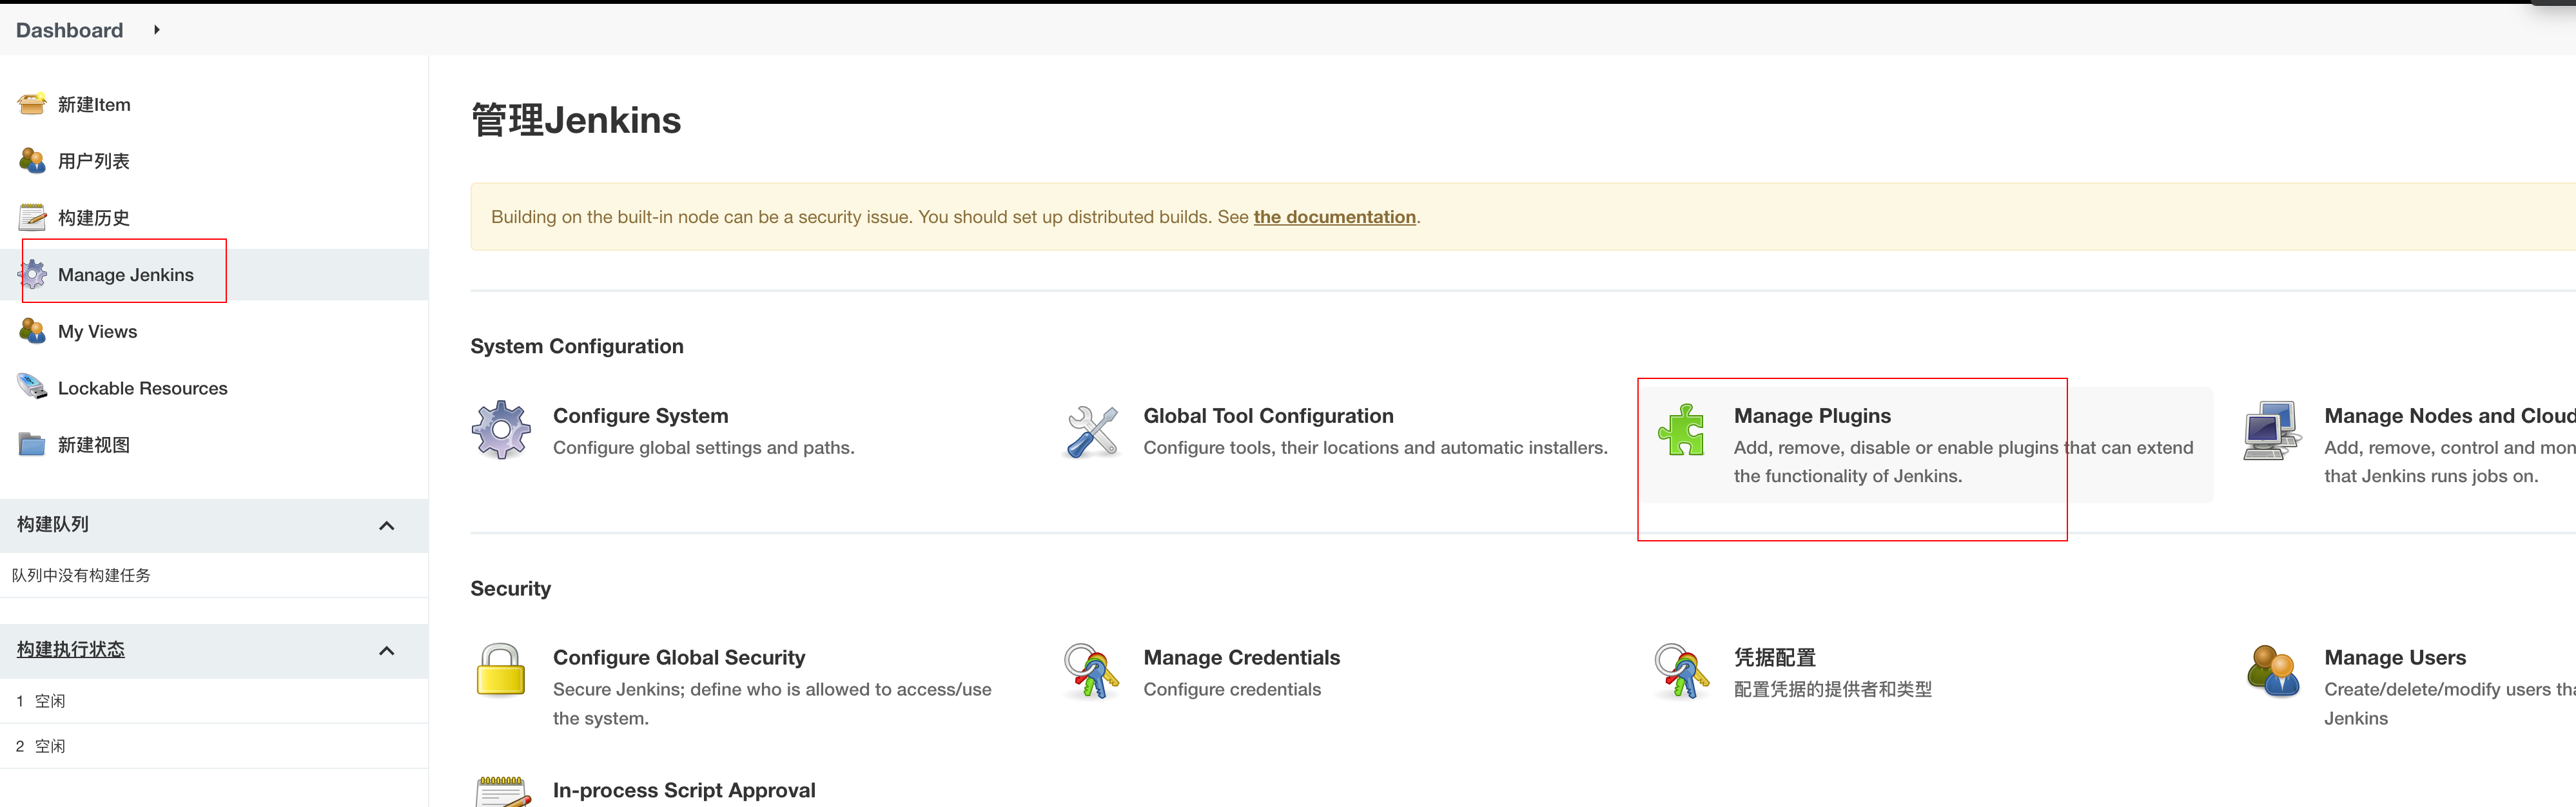
Task: Go to the Dashboard menu item
Action: click(x=68, y=30)
